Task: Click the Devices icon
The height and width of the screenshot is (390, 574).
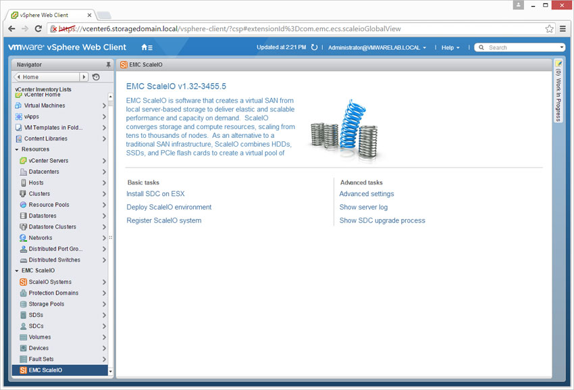Action: (23, 348)
